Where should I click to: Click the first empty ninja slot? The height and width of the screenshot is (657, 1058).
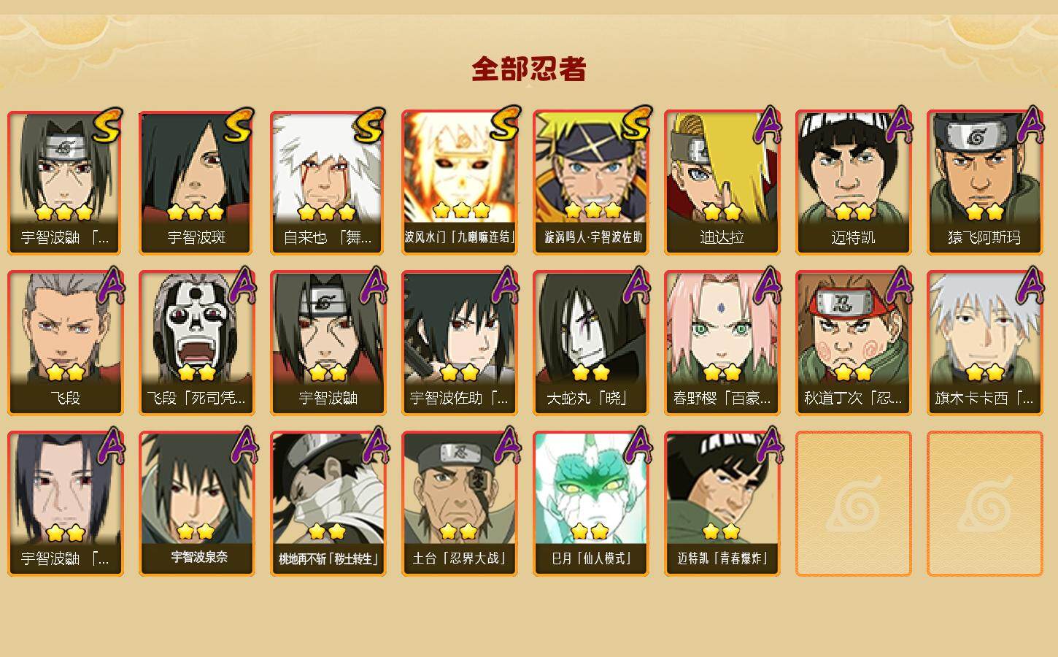pyautogui.click(x=854, y=504)
